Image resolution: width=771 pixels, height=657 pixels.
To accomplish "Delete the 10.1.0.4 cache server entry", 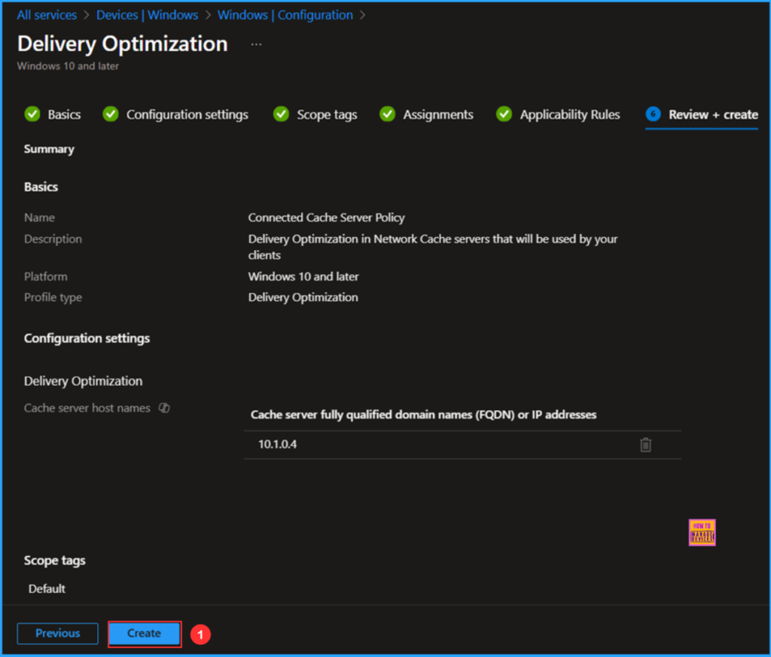I will click(645, 445).
